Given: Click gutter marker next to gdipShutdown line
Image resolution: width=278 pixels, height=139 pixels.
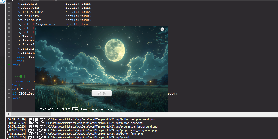Looking at the screenshot, I should pos(9,89).
